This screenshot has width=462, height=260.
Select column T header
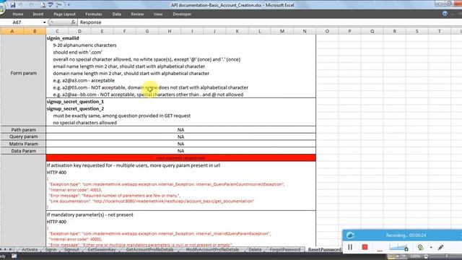pyautogui.click(x=440, y=31)
